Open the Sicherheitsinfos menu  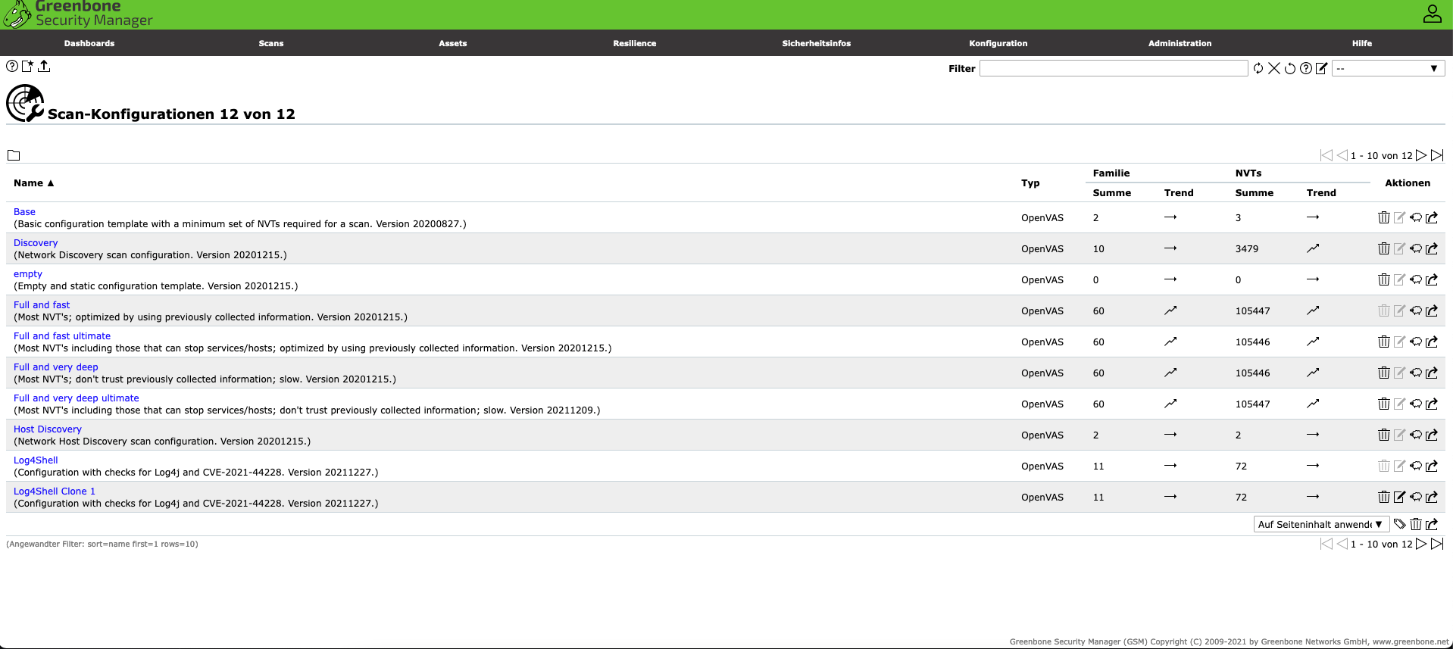(817, 43)
